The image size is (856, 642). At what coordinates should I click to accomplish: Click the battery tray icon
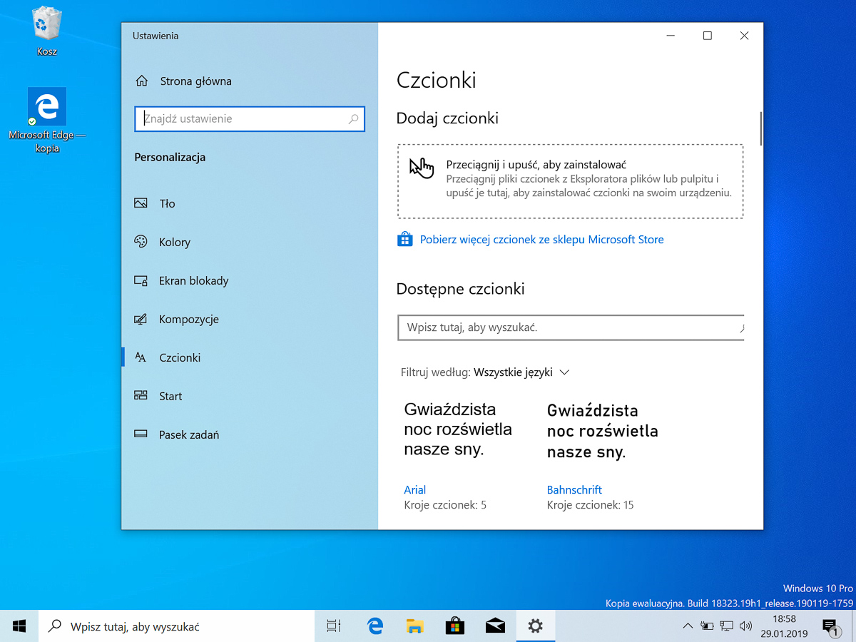click(x=707, y=626)
